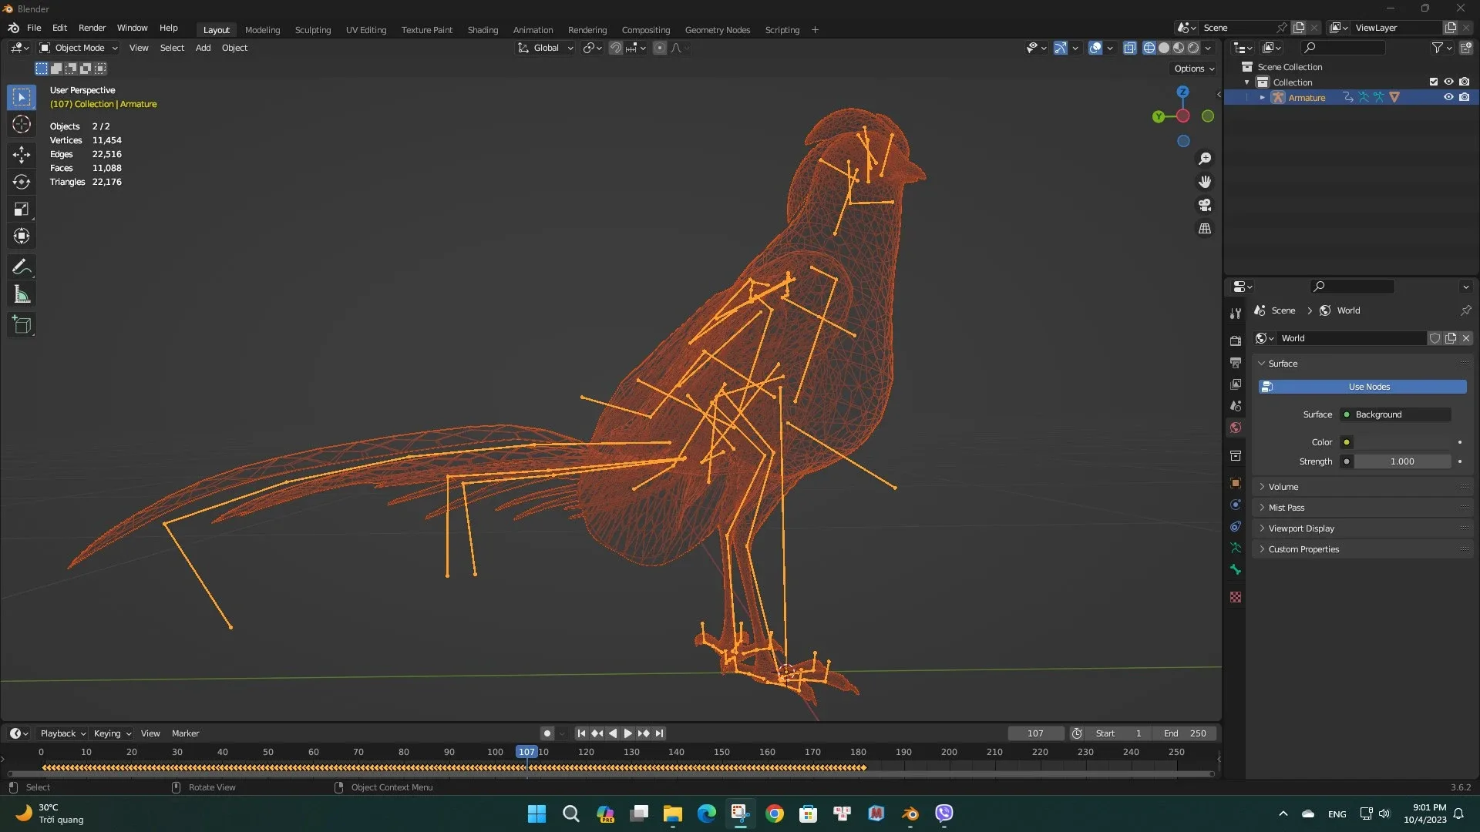This screenshot has width=1480, height=832.
Task: Toggle auto keying record button
Action: point(547,733)
